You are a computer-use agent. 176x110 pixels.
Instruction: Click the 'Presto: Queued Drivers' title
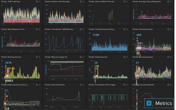pyautogui.click(x=55, y=85)
